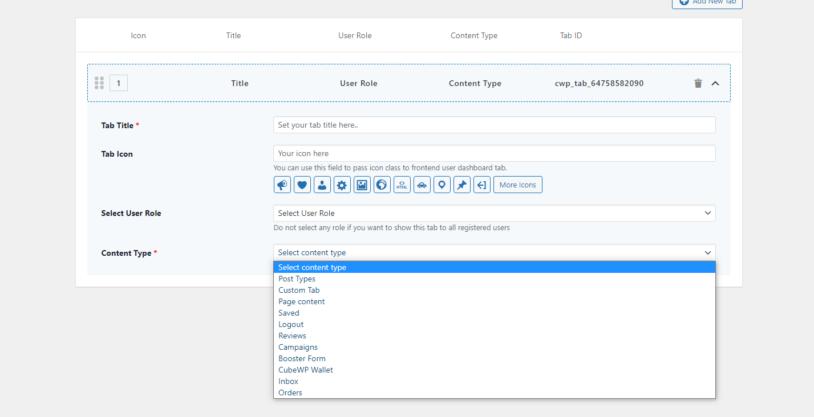Focus the Tab Icon input field
This screenshot has height=417, width=814.
[x=495, y=153]
